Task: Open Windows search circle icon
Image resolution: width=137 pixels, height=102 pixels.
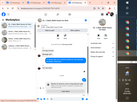Action: (127, 8)
